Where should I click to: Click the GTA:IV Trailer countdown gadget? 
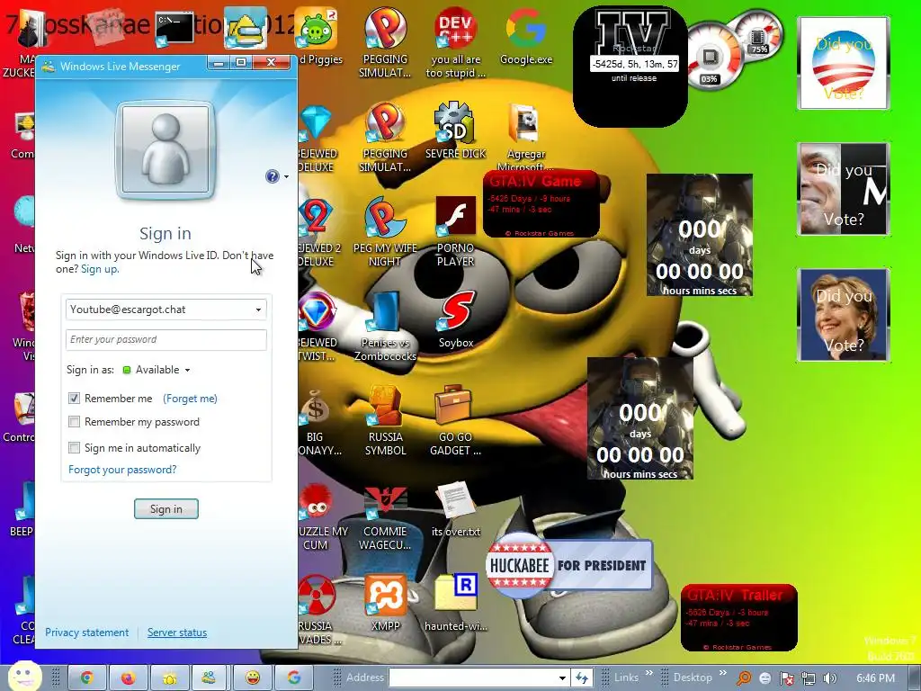(x=739, y=617)
